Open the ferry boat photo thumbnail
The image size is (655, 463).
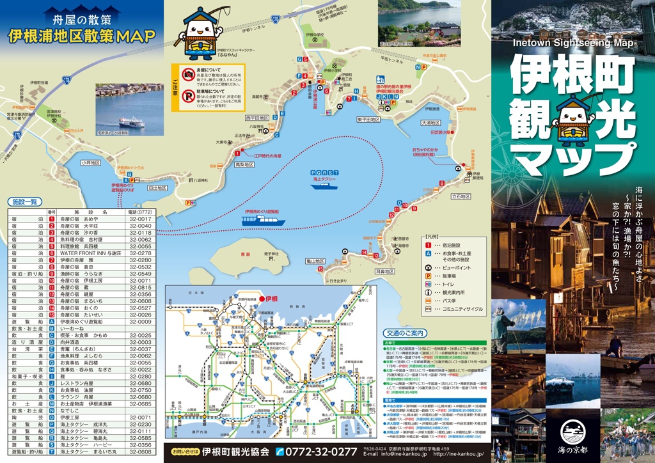click(x=130, y=110)
